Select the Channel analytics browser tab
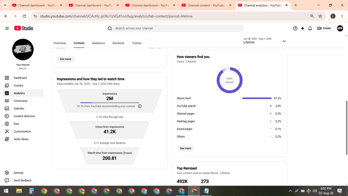Viewport: 348px width, 196px height. coord(263,5)
